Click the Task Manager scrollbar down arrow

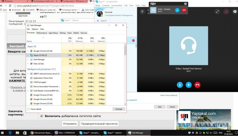tap(125, 104)
